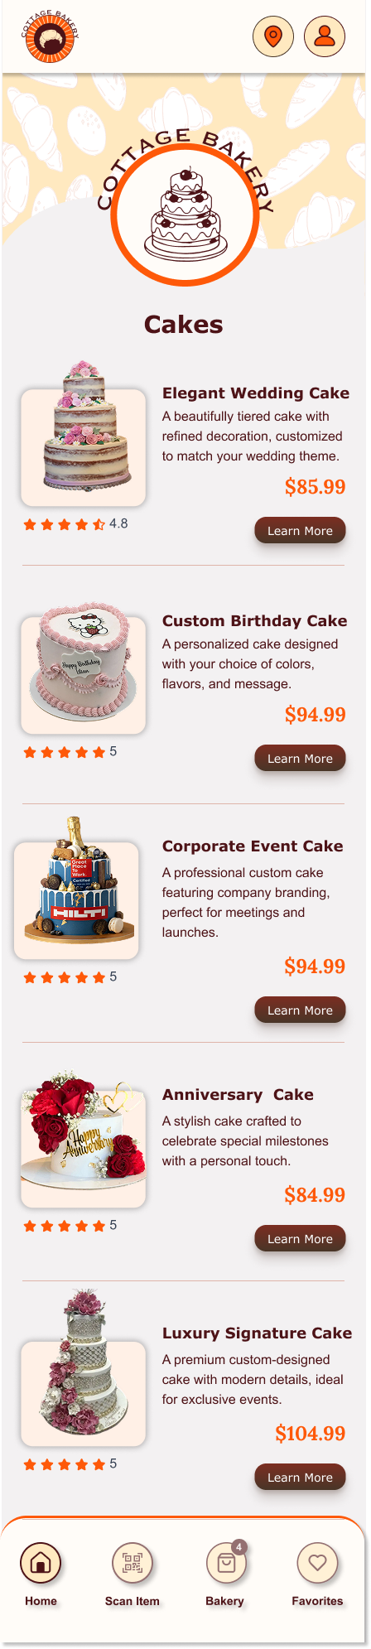Click the cart badge showing 4

(239, 1546)
